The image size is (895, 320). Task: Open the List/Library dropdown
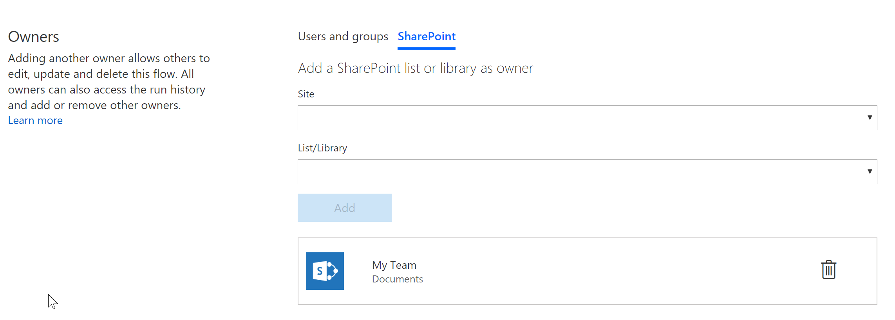(x=587, y=172)
